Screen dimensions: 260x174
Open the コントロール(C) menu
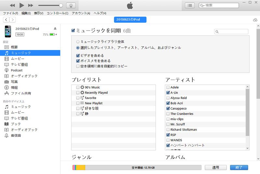(x=58, y=13)
